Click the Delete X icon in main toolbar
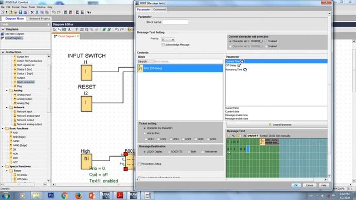Image resolution: width=356 pixels, height=200 pixels. click(x=32, y=12)
